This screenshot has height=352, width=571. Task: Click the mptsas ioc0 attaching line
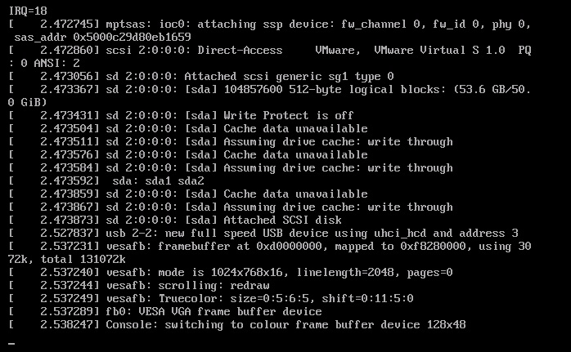click(x=269, y=25)
